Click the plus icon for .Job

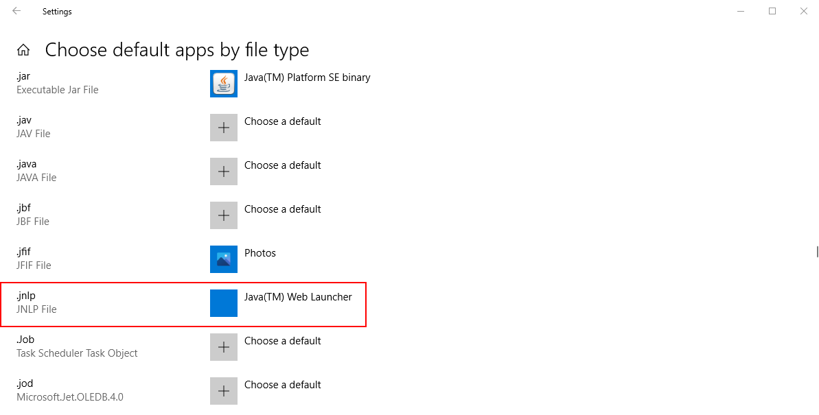tap(224, 346)
